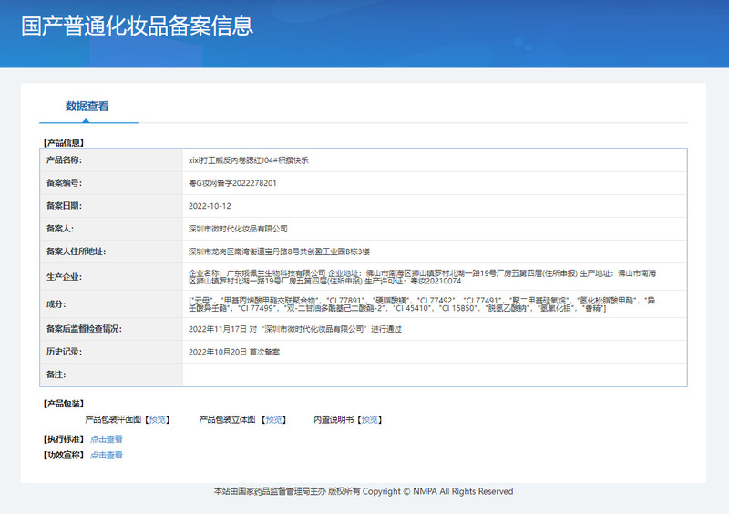This screenshot has width=729, height=514.
Task: Click the 【功效宣称】 label
Action: (x=64, y=455)
